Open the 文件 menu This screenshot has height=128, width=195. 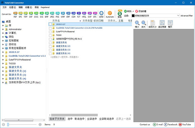pos(5,7)
